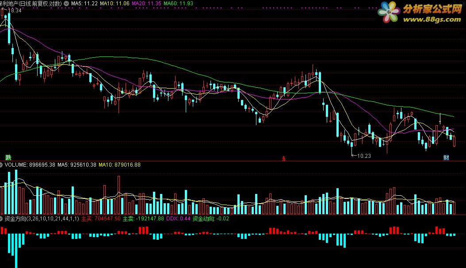Click the volume MA10: 879016.88 value

tap(119, 165)
